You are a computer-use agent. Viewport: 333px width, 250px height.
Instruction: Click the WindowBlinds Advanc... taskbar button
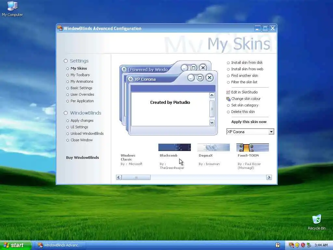60,245
